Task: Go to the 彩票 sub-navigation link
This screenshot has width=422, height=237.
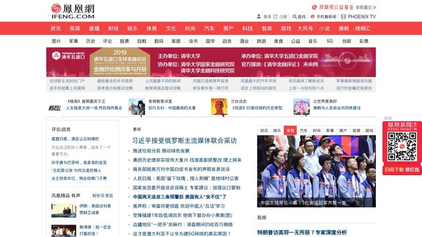Action: point(363,41)
